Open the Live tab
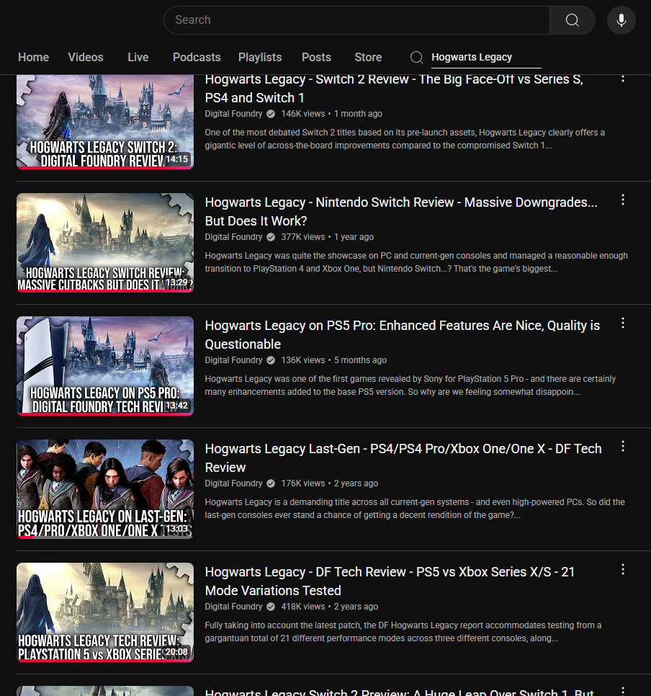The width and height of the screenshot is (651, 696). 138,57
